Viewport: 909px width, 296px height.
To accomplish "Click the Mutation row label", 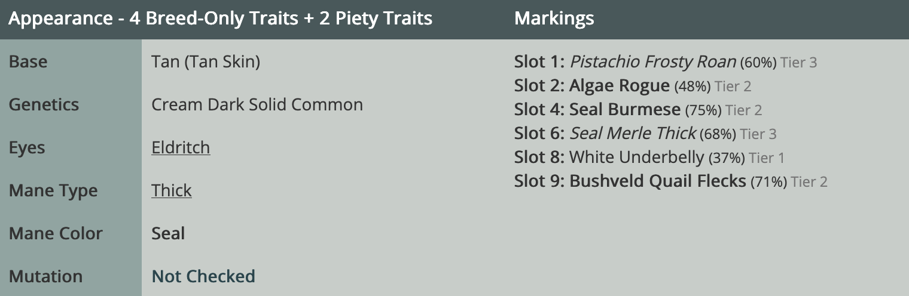I will pos(45,276).
